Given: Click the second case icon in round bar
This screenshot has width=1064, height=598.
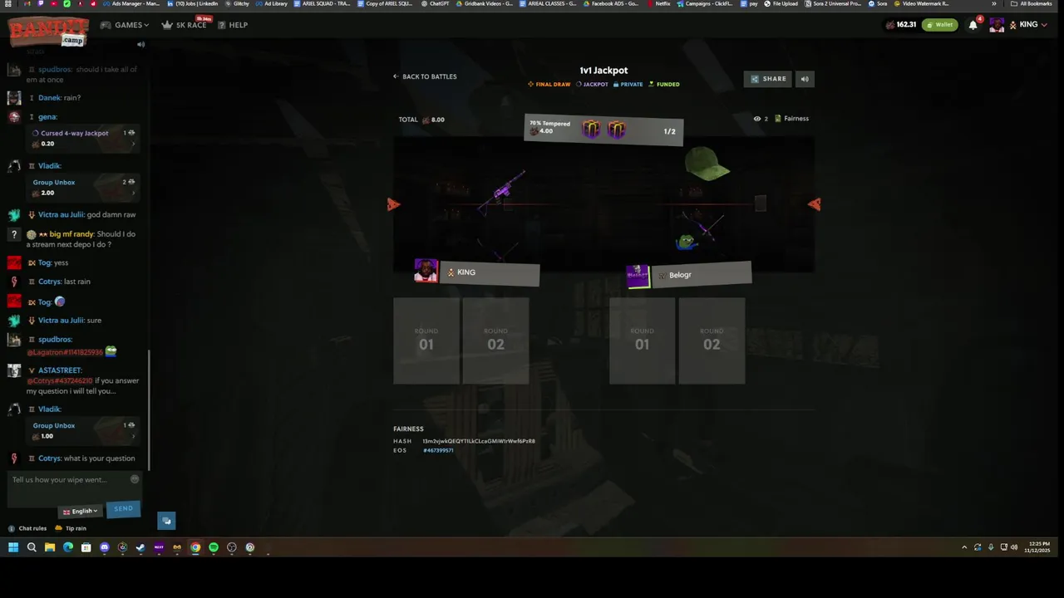Looking at the screenshot, I should click(x=616, y=130).
